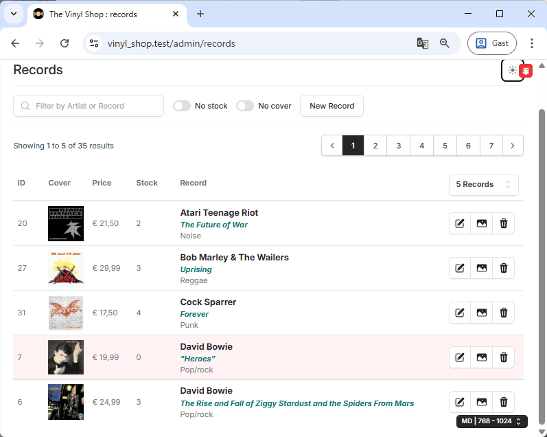This screenshot has width=547, height=437.
Task: Click the price € 21,50
Action: coord(106,223)
